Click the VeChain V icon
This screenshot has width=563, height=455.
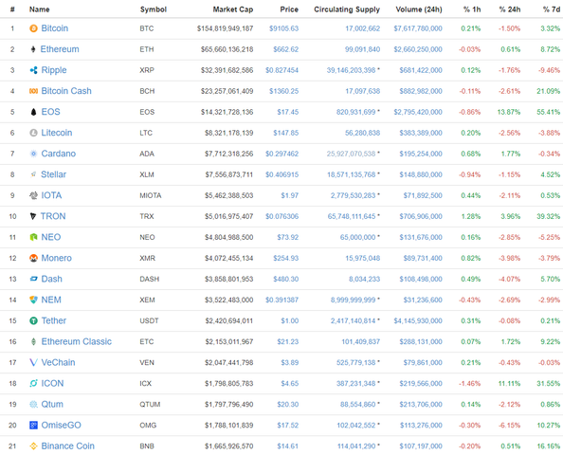coord(33,362)
